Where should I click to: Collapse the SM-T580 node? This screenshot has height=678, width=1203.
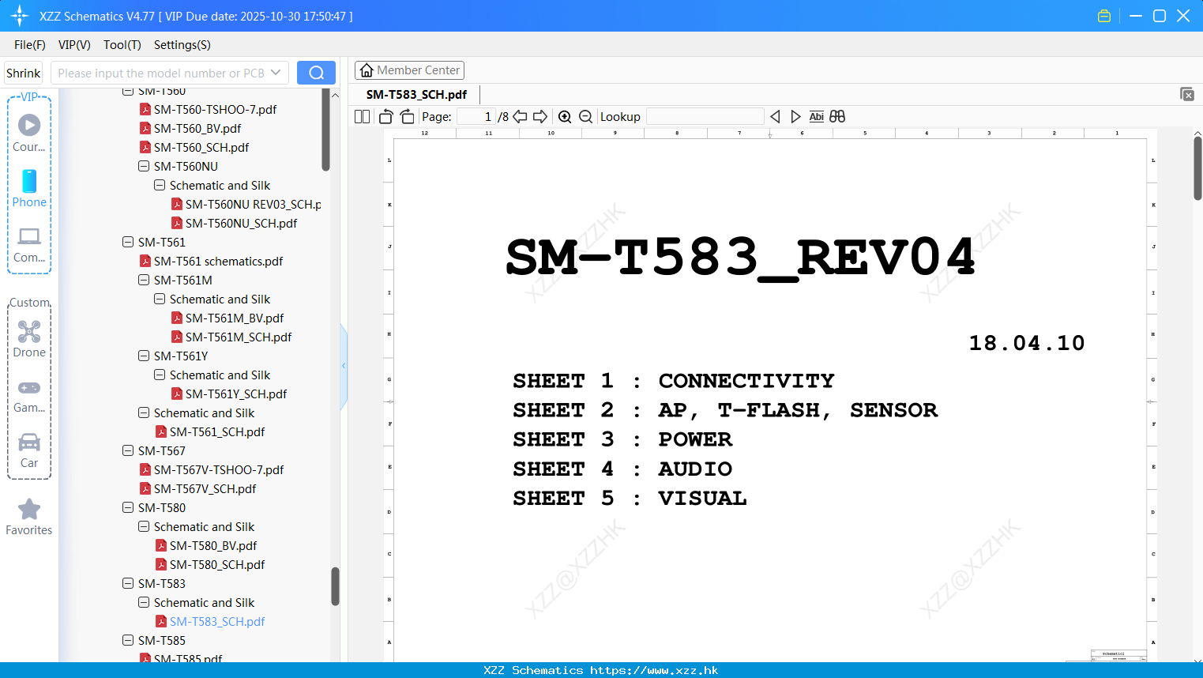click(x=128, y=507)
